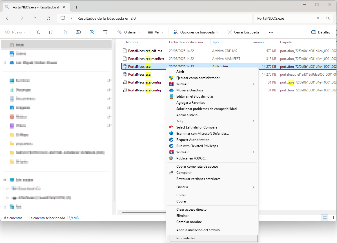337x243 pixels.
Task: Click the Delete trash icon in toolbar
Action: pos(105,32)
